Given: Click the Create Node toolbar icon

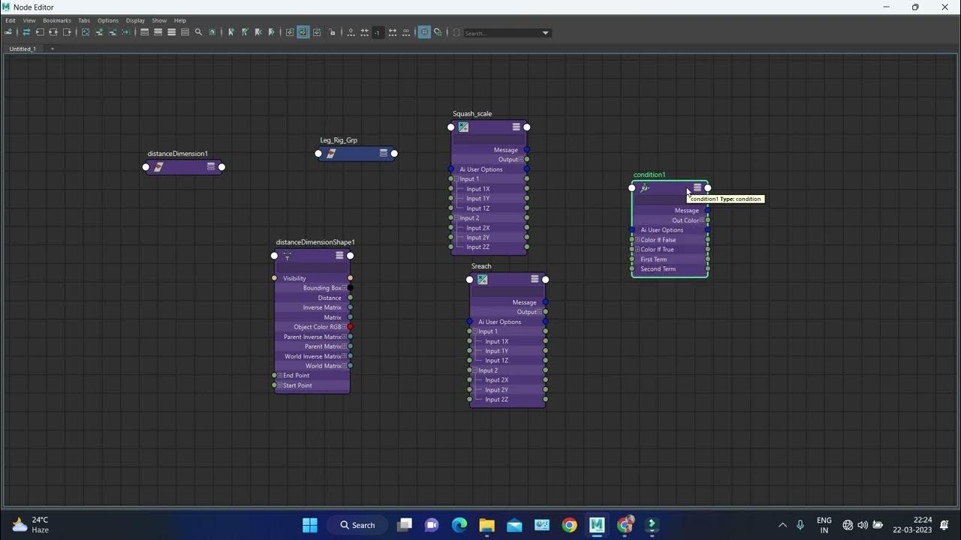Looking at the screenshot, I should (8, 32).
